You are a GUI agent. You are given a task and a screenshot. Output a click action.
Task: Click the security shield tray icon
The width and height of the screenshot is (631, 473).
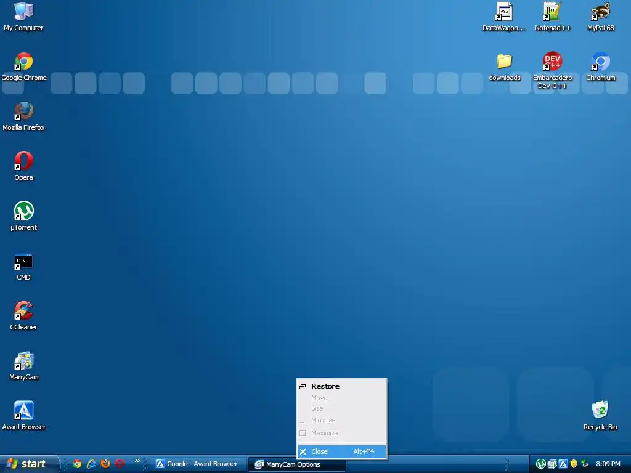pyautogui.click(x=574, y=464)
